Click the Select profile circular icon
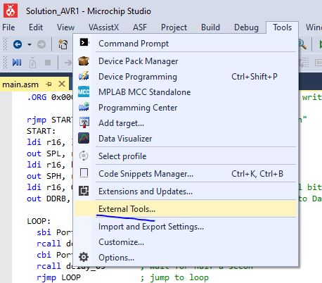The width and height of the screenshot is (322, 283). coord(84,156)
